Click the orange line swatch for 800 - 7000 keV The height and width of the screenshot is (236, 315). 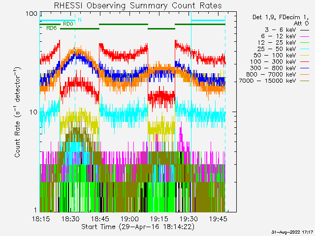point(305,75)
